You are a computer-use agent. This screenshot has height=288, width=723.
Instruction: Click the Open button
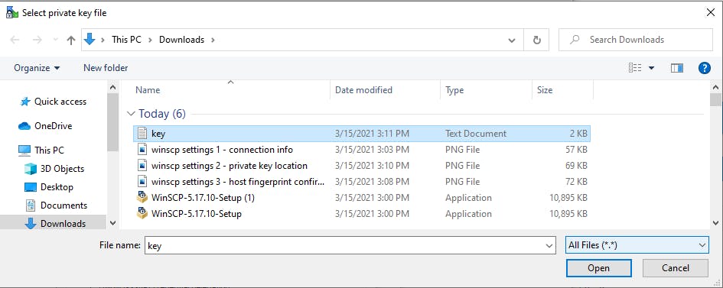point(598,268)
